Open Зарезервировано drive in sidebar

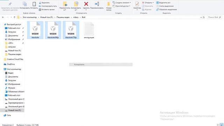point(16,103)
